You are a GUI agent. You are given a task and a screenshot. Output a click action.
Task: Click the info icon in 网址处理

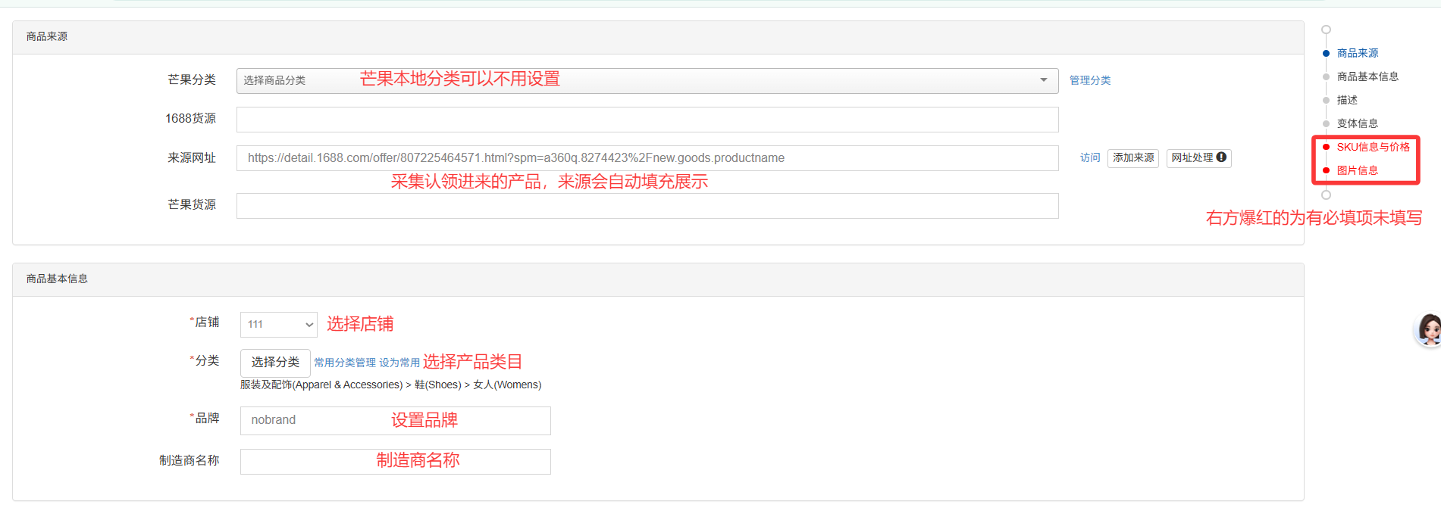click(1221, 157)
